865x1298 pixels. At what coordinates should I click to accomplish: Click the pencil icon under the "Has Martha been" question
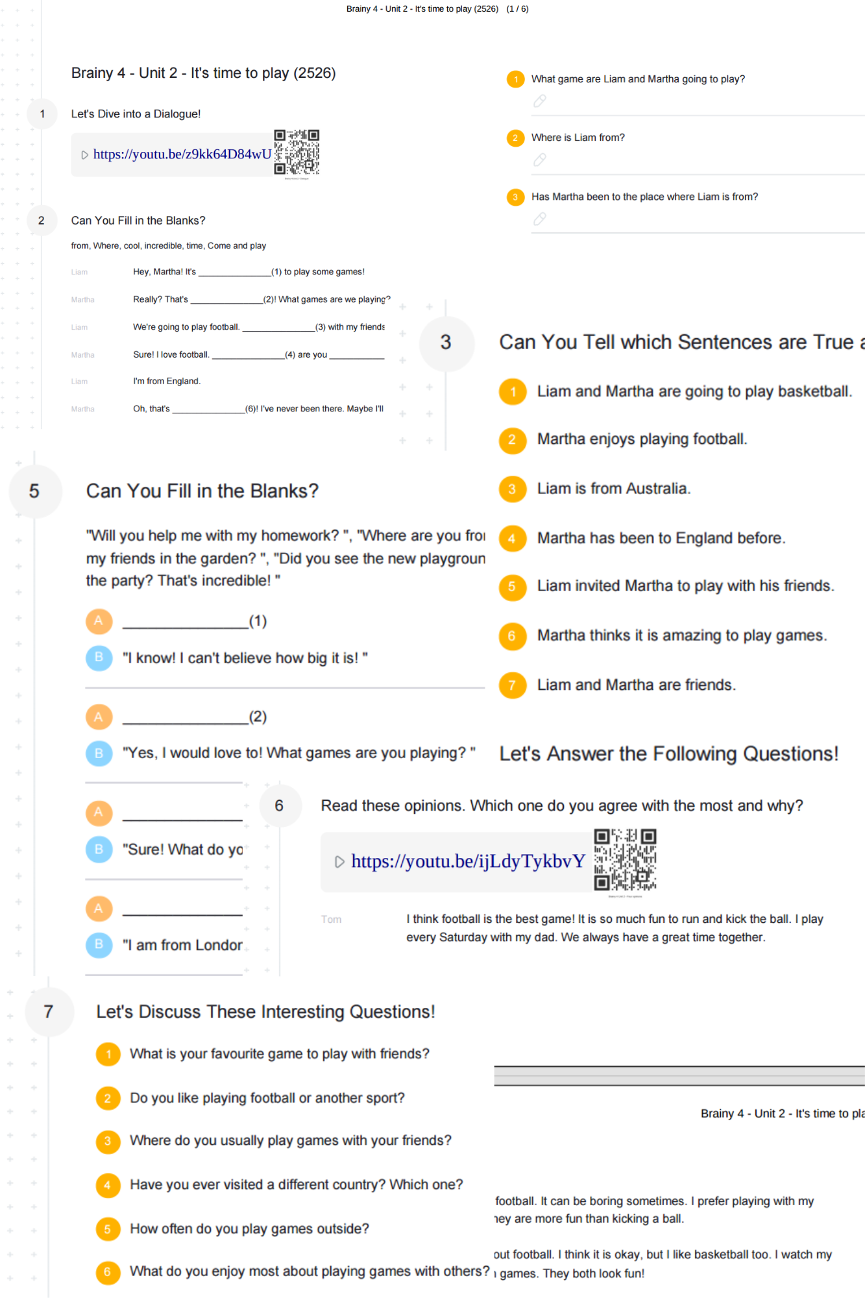(539, 219)
